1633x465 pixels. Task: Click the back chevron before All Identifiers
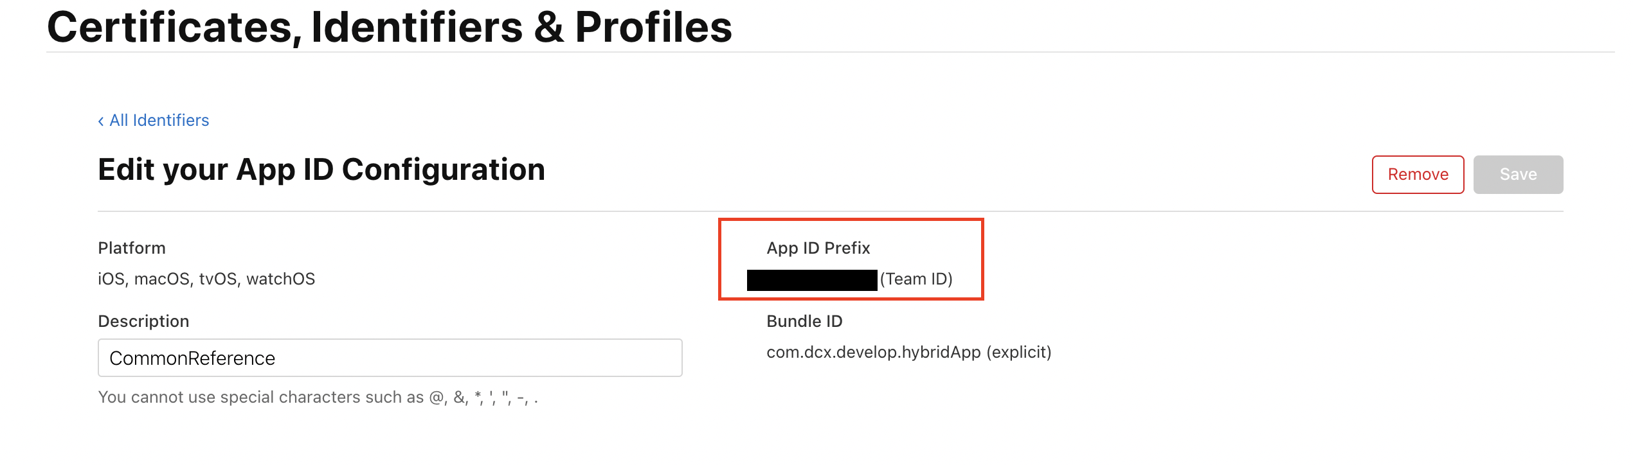pos(101,121)
